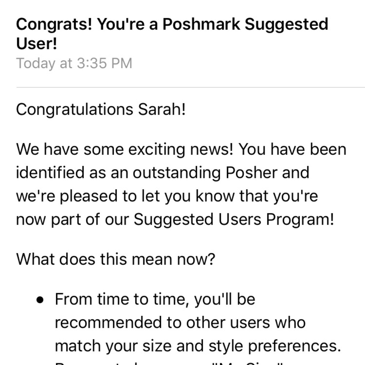The height and width of the screenshot is (365, 365).
Task: Tap the bullet point dot
Action: 41,300
